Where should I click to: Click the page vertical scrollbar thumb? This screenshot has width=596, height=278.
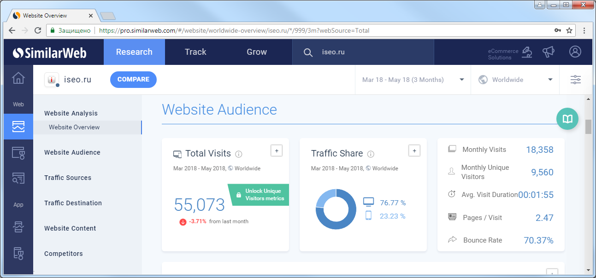588,127
